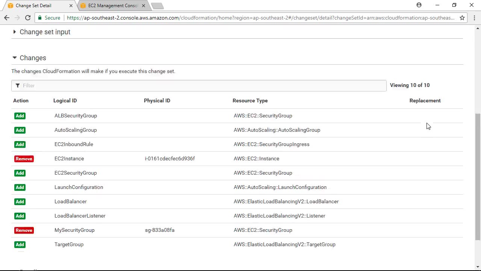Select the MySecurityGroup logical ID
481x271 pixels.
pyautogui.click(x=74, y=230)
